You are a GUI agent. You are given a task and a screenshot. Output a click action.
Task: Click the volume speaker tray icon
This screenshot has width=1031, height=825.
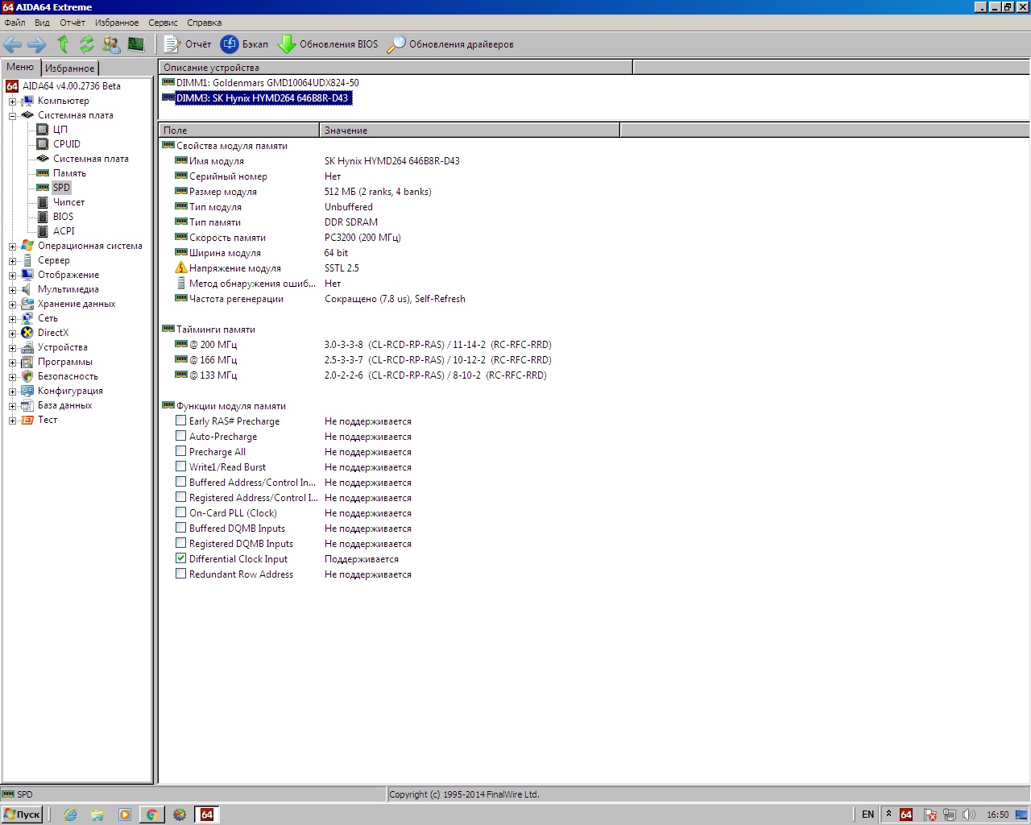(969, 815)
